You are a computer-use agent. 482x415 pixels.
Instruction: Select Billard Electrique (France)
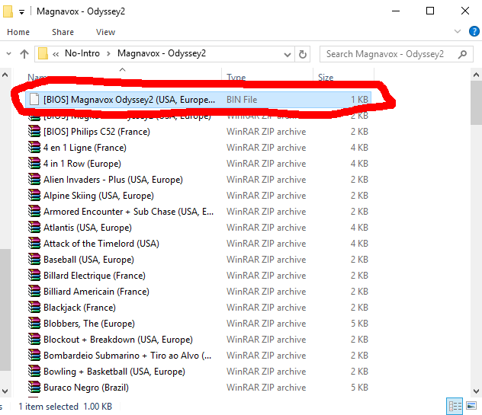pos(198,276)
